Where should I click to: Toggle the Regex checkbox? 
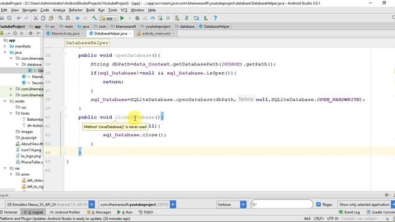coord(318,204)
